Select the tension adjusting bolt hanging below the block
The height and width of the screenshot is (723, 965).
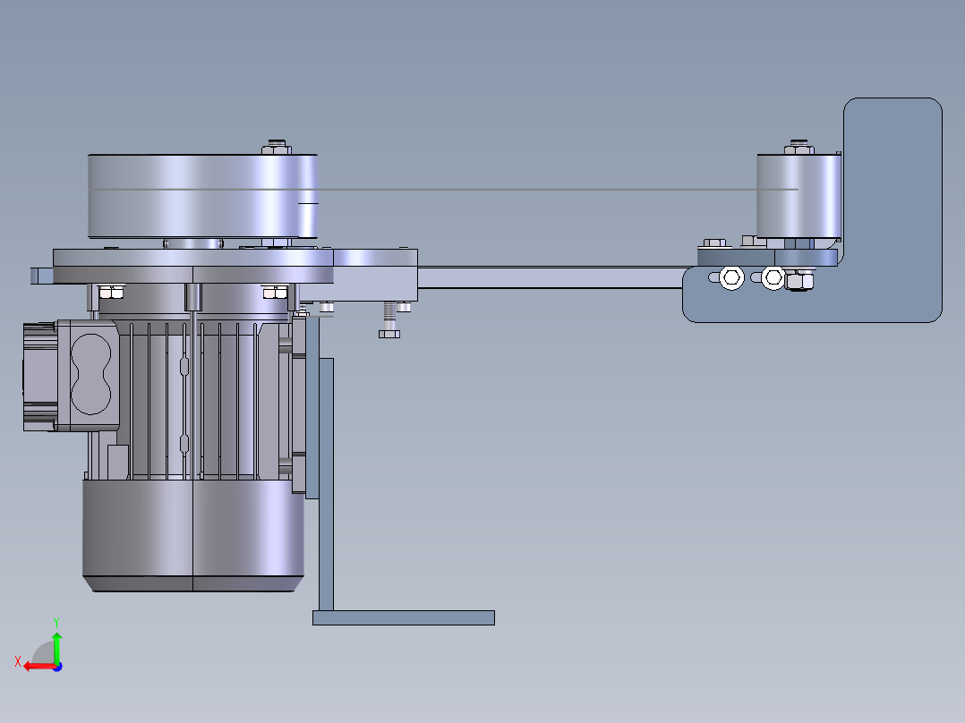[389, 320]
